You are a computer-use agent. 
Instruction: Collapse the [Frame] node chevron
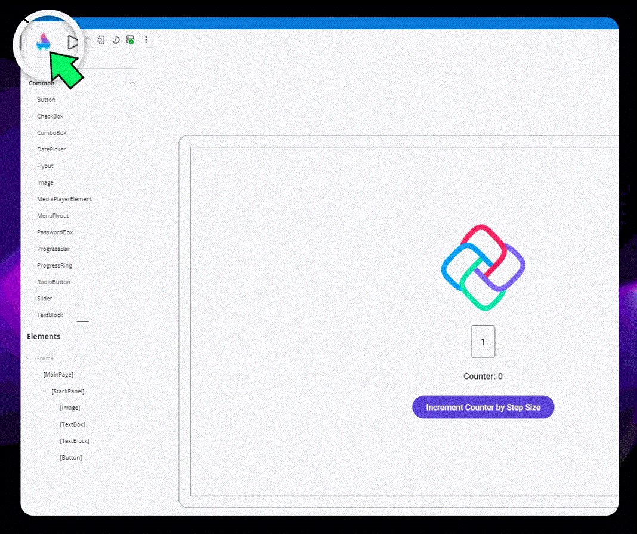[28, 358]
